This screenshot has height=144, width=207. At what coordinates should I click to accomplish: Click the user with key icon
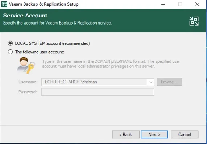[x=26, y=65]
